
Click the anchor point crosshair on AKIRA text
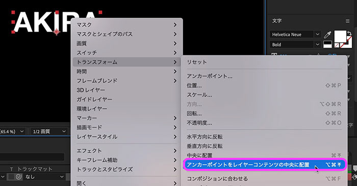(x=57, y=32)
